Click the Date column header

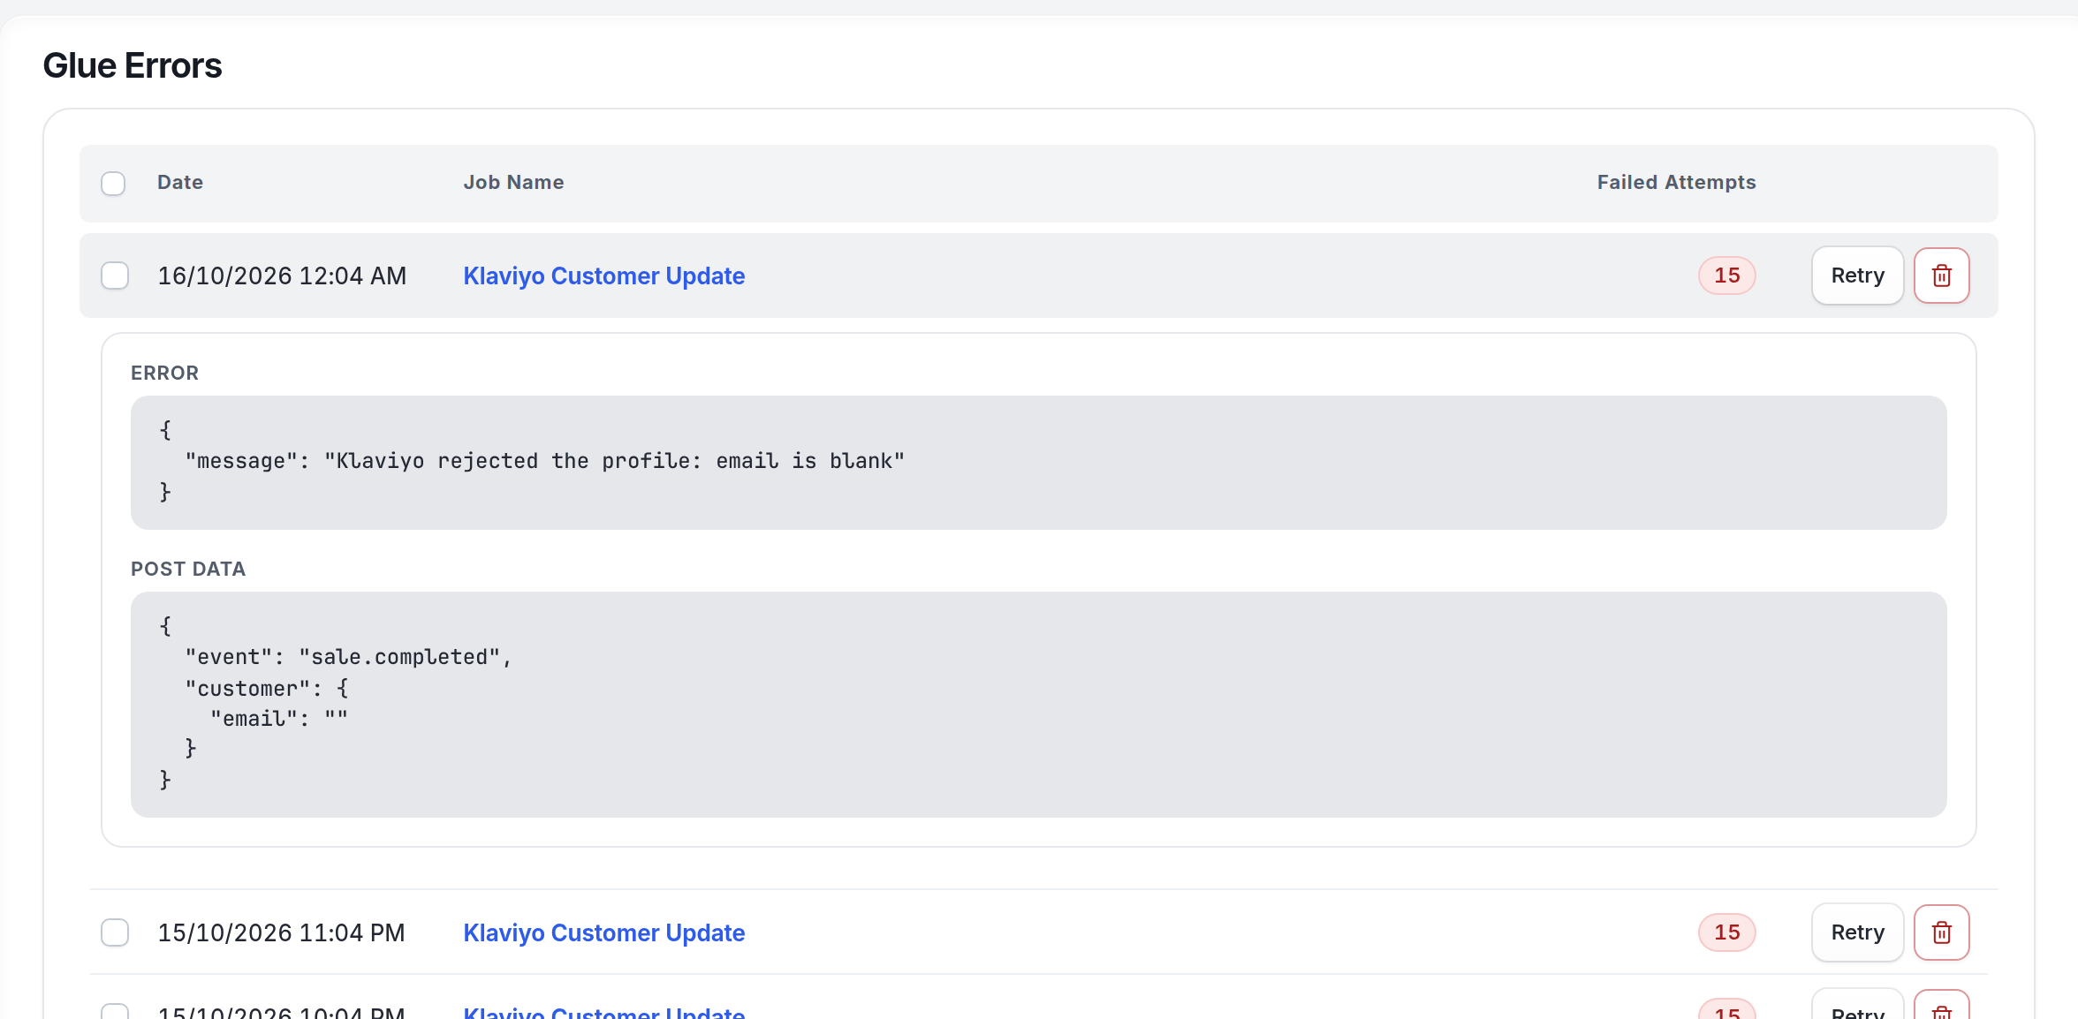[180, 183]
